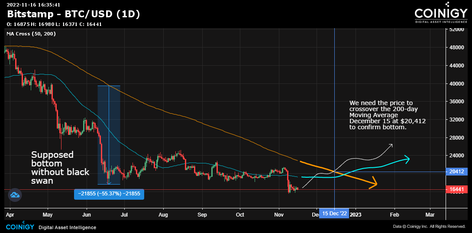
Task: Click the Jul label on the time axis
Action: [x=124, y=215]
